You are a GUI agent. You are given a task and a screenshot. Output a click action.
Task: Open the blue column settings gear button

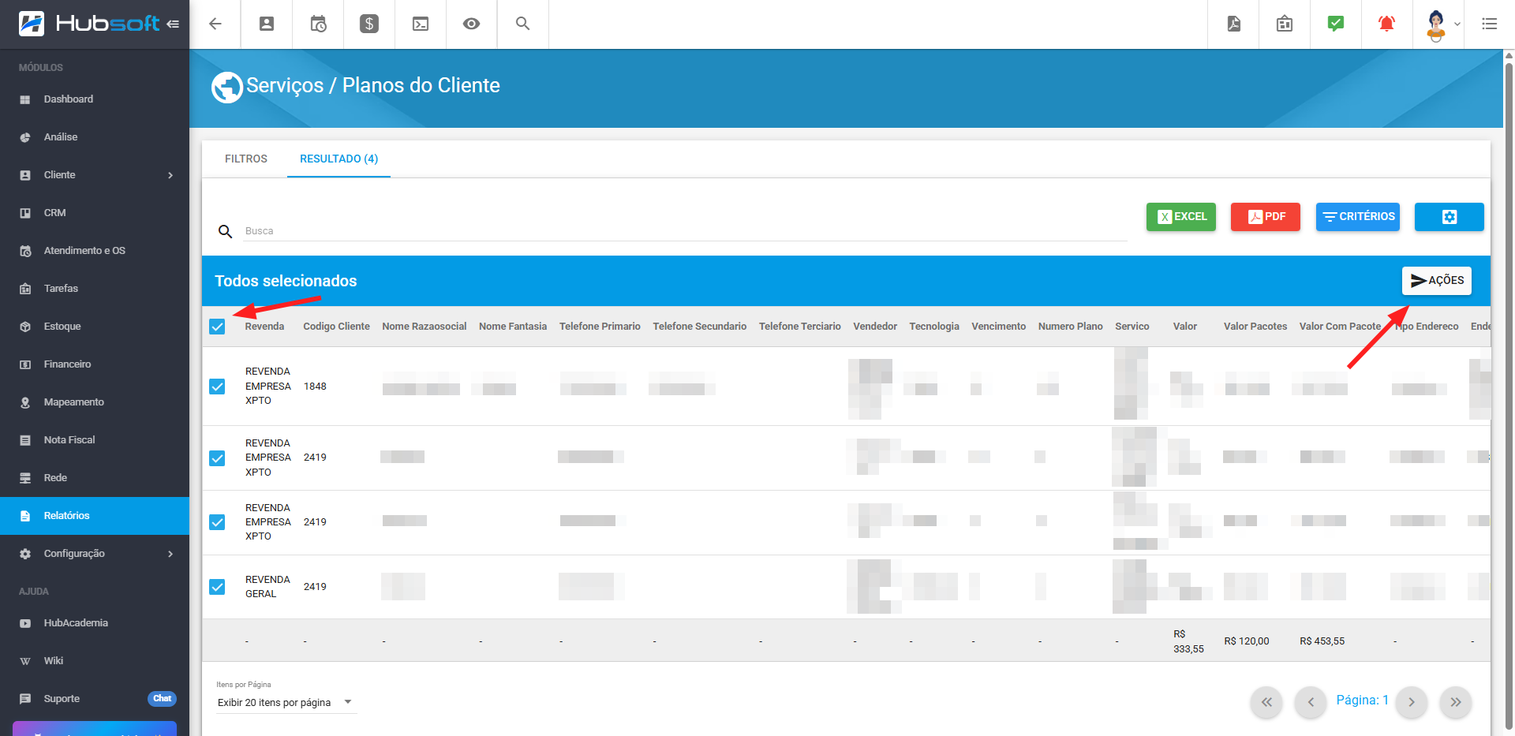pos(1449,217)
